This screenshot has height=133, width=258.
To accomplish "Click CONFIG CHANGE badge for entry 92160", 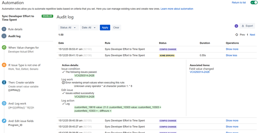I will tap(168, 49).
